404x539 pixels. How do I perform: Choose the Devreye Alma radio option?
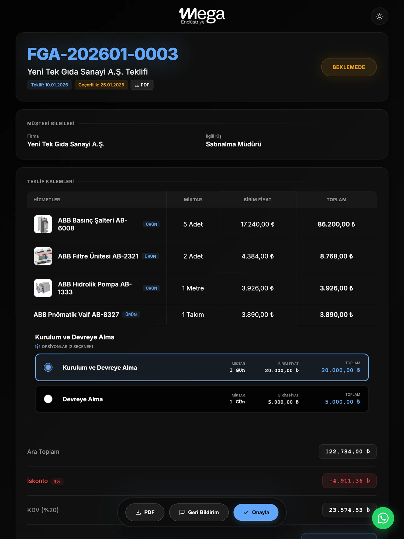click(x=48, y=399)
